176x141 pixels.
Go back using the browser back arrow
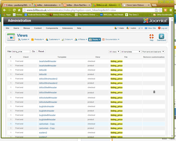4,10
